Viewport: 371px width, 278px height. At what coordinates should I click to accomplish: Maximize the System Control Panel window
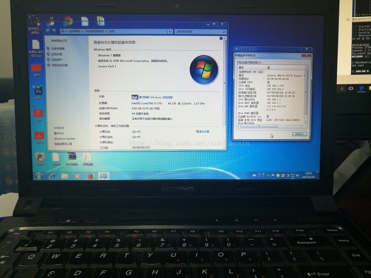[214, 24]
